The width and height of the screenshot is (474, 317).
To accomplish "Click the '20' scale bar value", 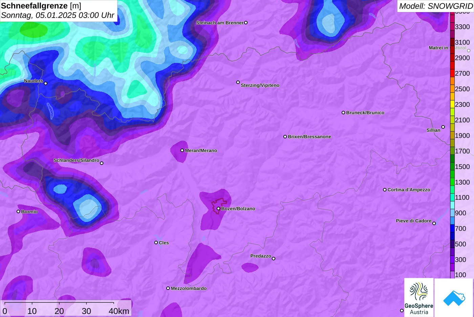I will pos(59,311).
